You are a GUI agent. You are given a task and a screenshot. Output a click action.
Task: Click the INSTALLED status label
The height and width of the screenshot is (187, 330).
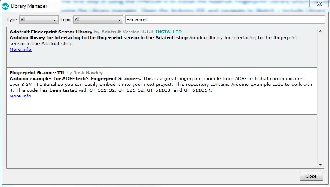click(x=169, y=32)
